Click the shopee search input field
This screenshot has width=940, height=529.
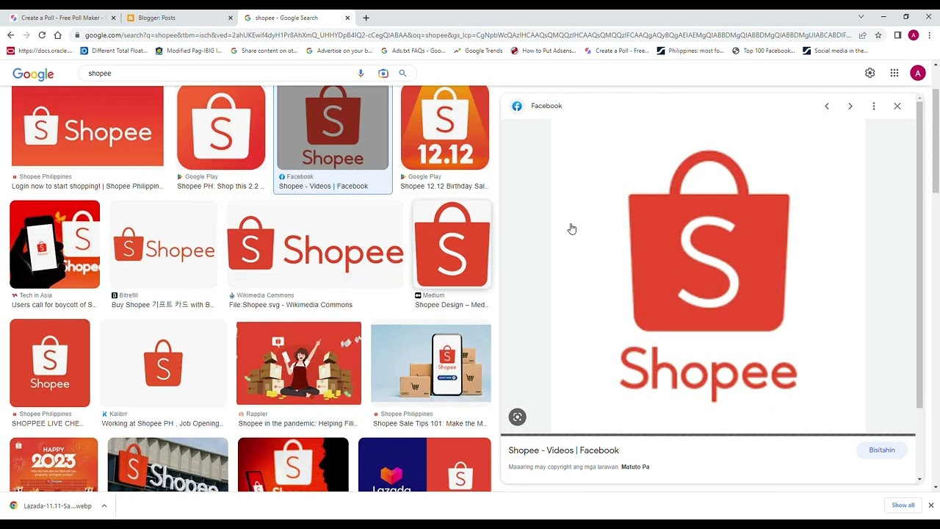pos(218,73)
